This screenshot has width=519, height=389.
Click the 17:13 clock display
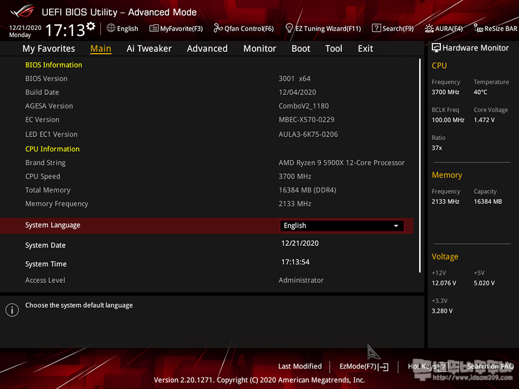[x=65, y=30]
